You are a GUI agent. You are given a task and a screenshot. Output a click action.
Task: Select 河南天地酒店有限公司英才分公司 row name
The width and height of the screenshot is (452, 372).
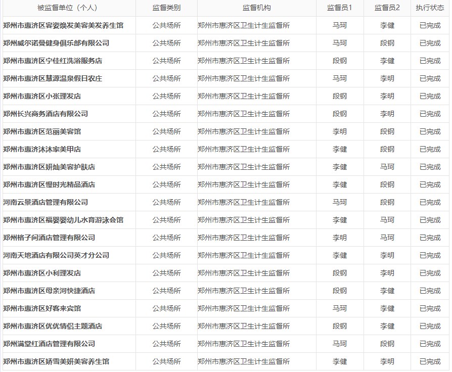point(56,255)
